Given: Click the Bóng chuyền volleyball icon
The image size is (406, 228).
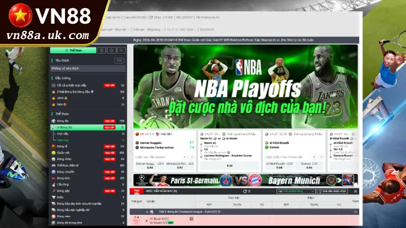Looking at the screenshot, I should [x=53, y=172].
